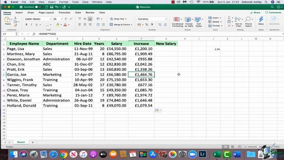Click the AutoSum sigma icon
Viewport: 284px width, 160px height.
[x=229, y=18]
